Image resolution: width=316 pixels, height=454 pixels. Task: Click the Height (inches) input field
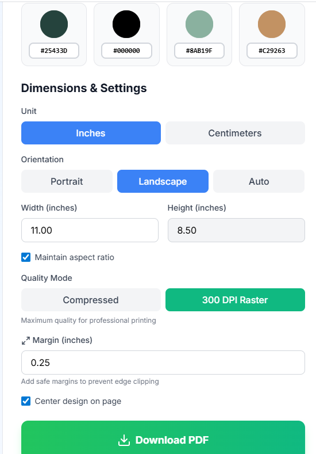tap(236, 230)
